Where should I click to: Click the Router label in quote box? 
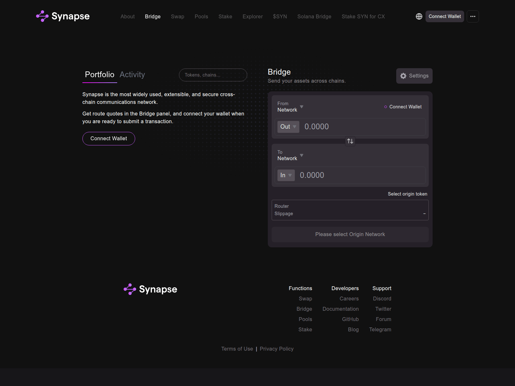pos(282,206)
